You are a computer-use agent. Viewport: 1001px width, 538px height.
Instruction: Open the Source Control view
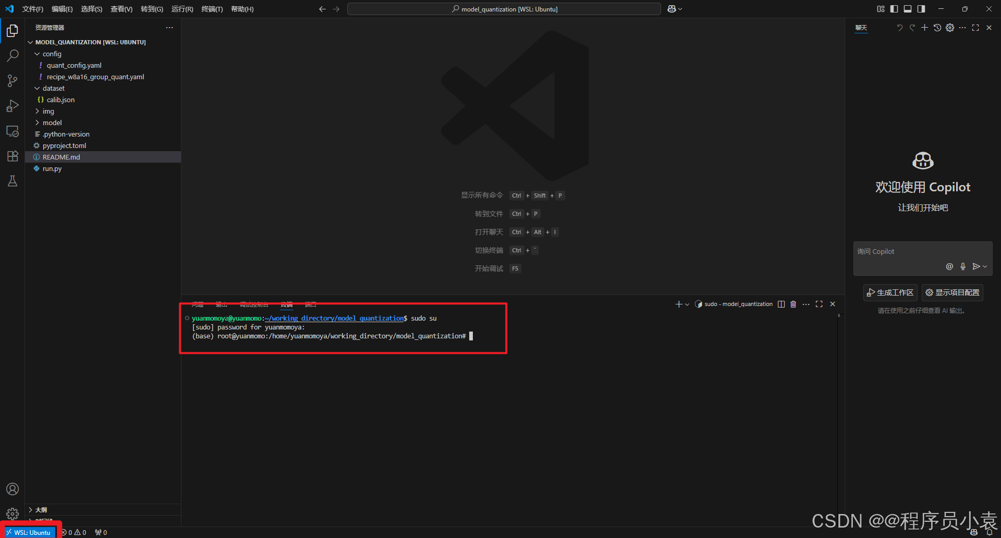coord(13,80)
